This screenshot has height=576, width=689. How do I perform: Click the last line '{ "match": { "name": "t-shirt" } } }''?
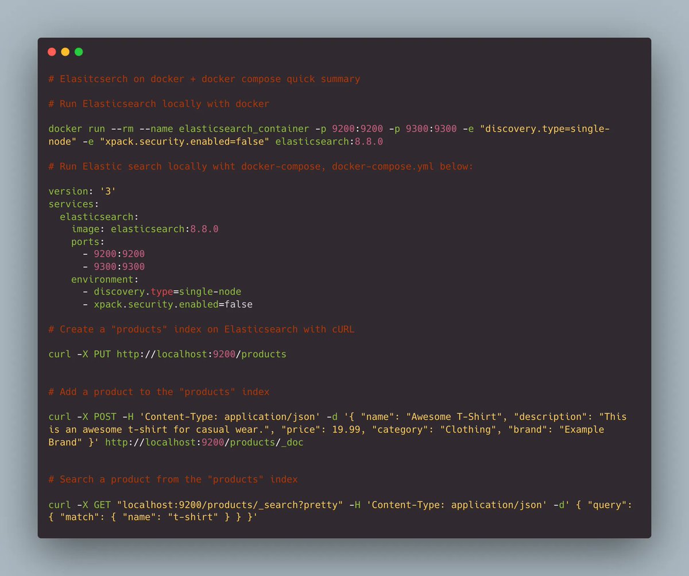coord(153,517)
